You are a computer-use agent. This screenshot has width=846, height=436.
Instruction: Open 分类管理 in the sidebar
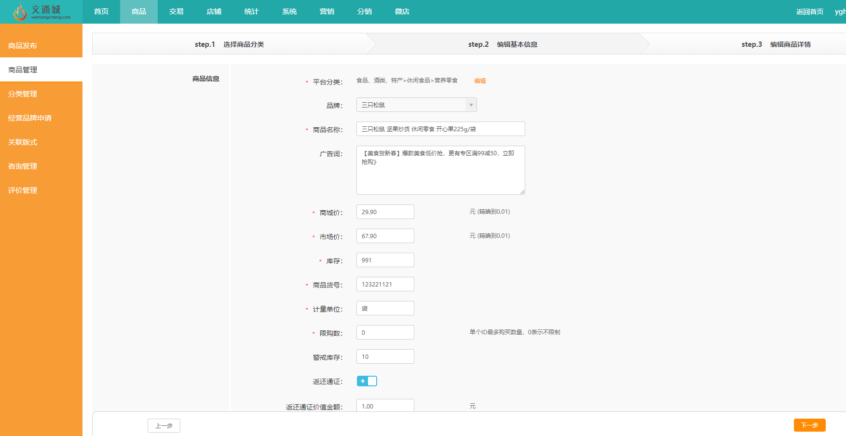(41, 94)
